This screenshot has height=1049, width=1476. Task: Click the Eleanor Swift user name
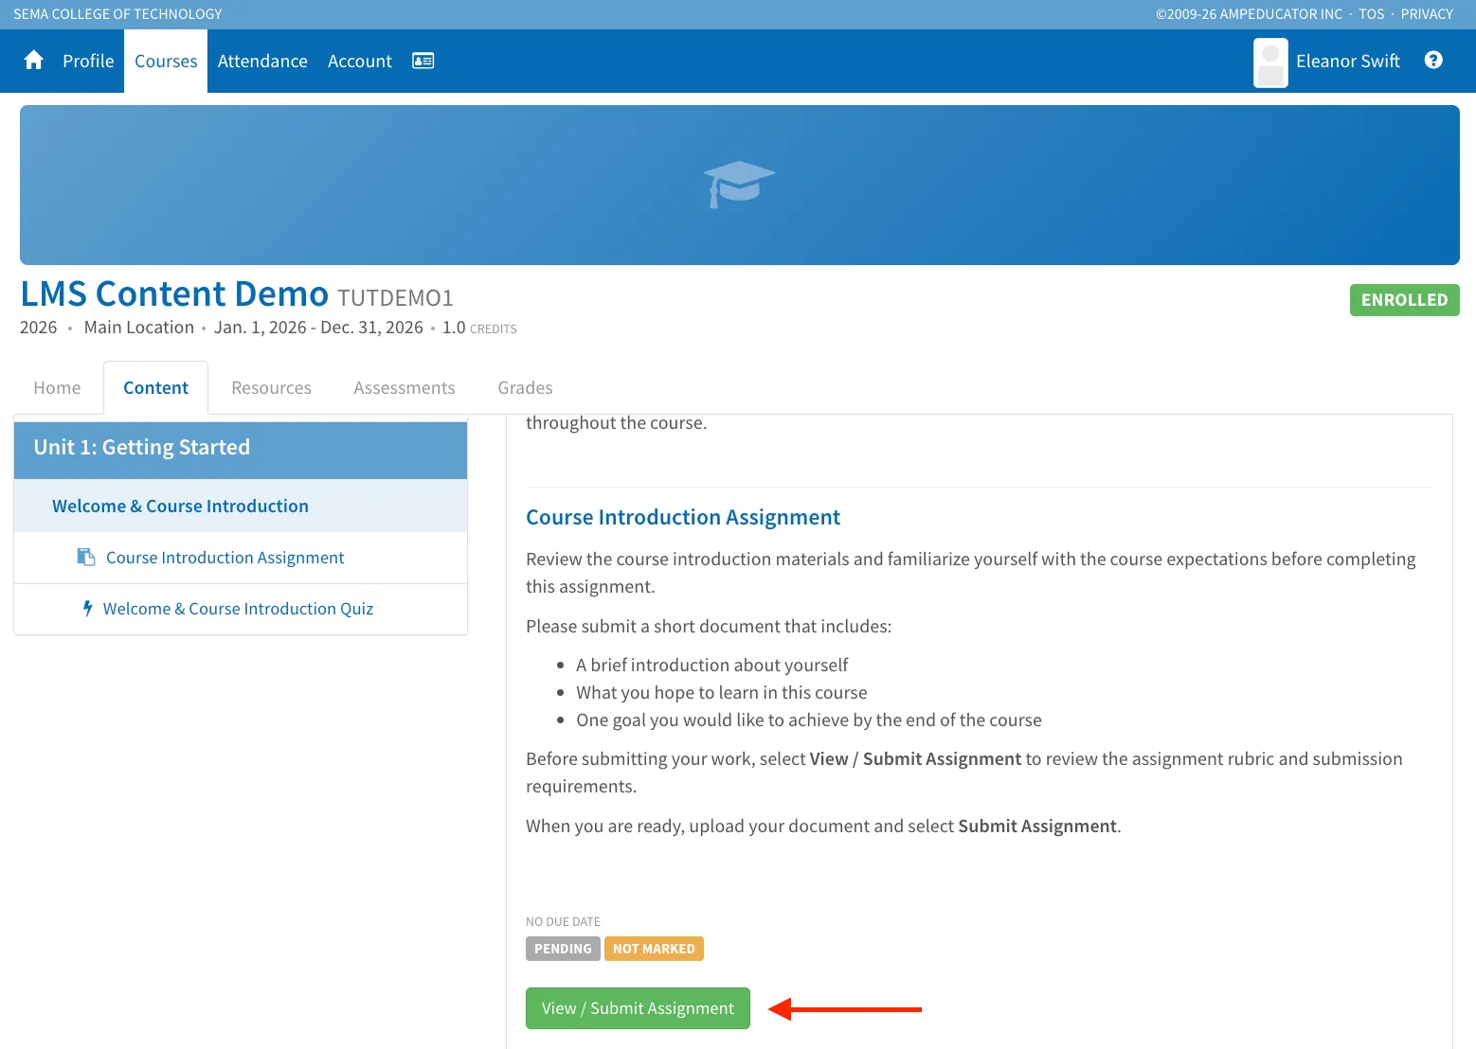pos(1348,61)
